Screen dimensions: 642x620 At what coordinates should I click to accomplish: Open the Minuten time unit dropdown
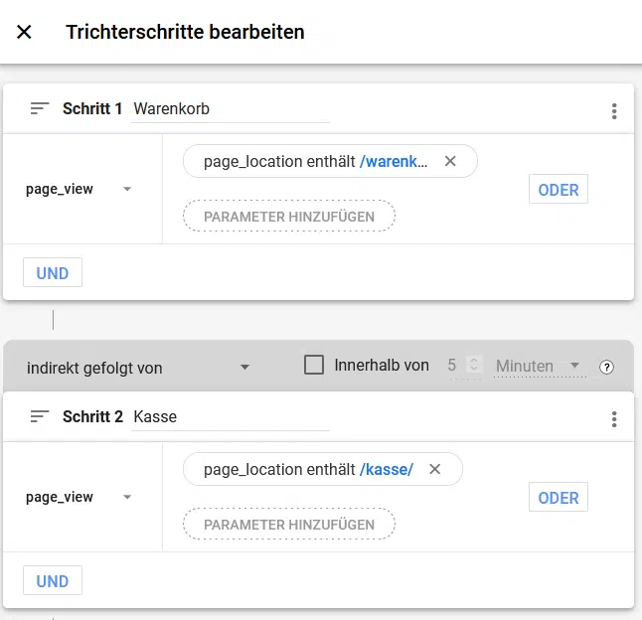pos(540,366)
